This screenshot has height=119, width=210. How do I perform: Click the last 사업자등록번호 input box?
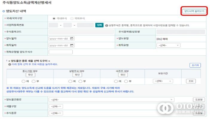tap(85, 25)
